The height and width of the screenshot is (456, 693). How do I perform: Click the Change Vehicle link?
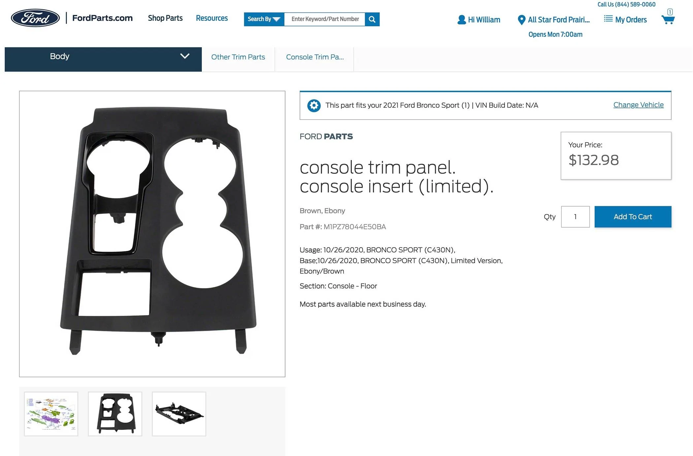click(x=638, y=105)
